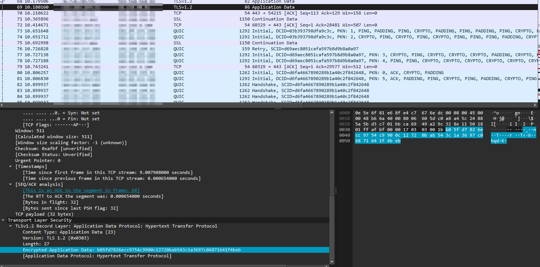Follow the 'ACK to the segment in frame: 68' link
The height and width of the screenshot is (267, 540).
tap(81, 190)
